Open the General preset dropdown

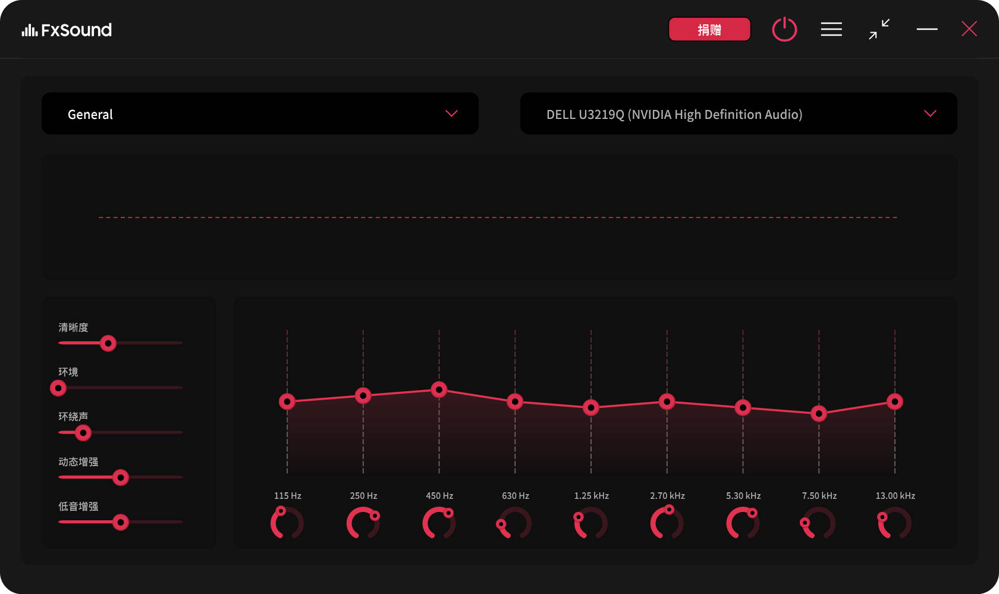coord(260,114)
